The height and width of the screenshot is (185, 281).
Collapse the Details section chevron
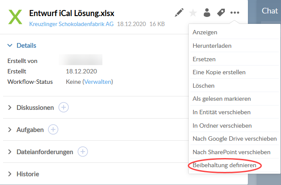[10, 46]
